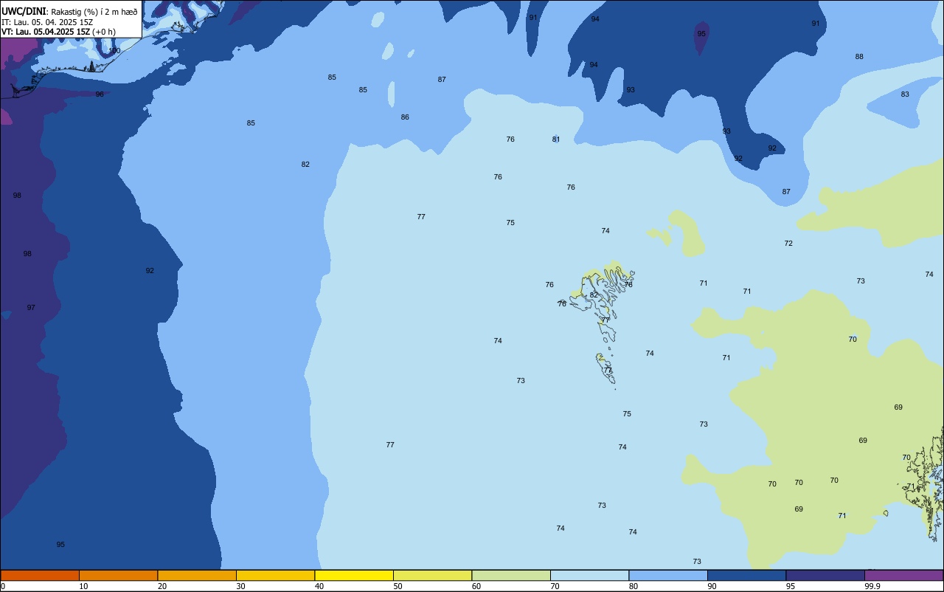Click the '30' legend scale label
944x592 pixels.
point(240,586)
